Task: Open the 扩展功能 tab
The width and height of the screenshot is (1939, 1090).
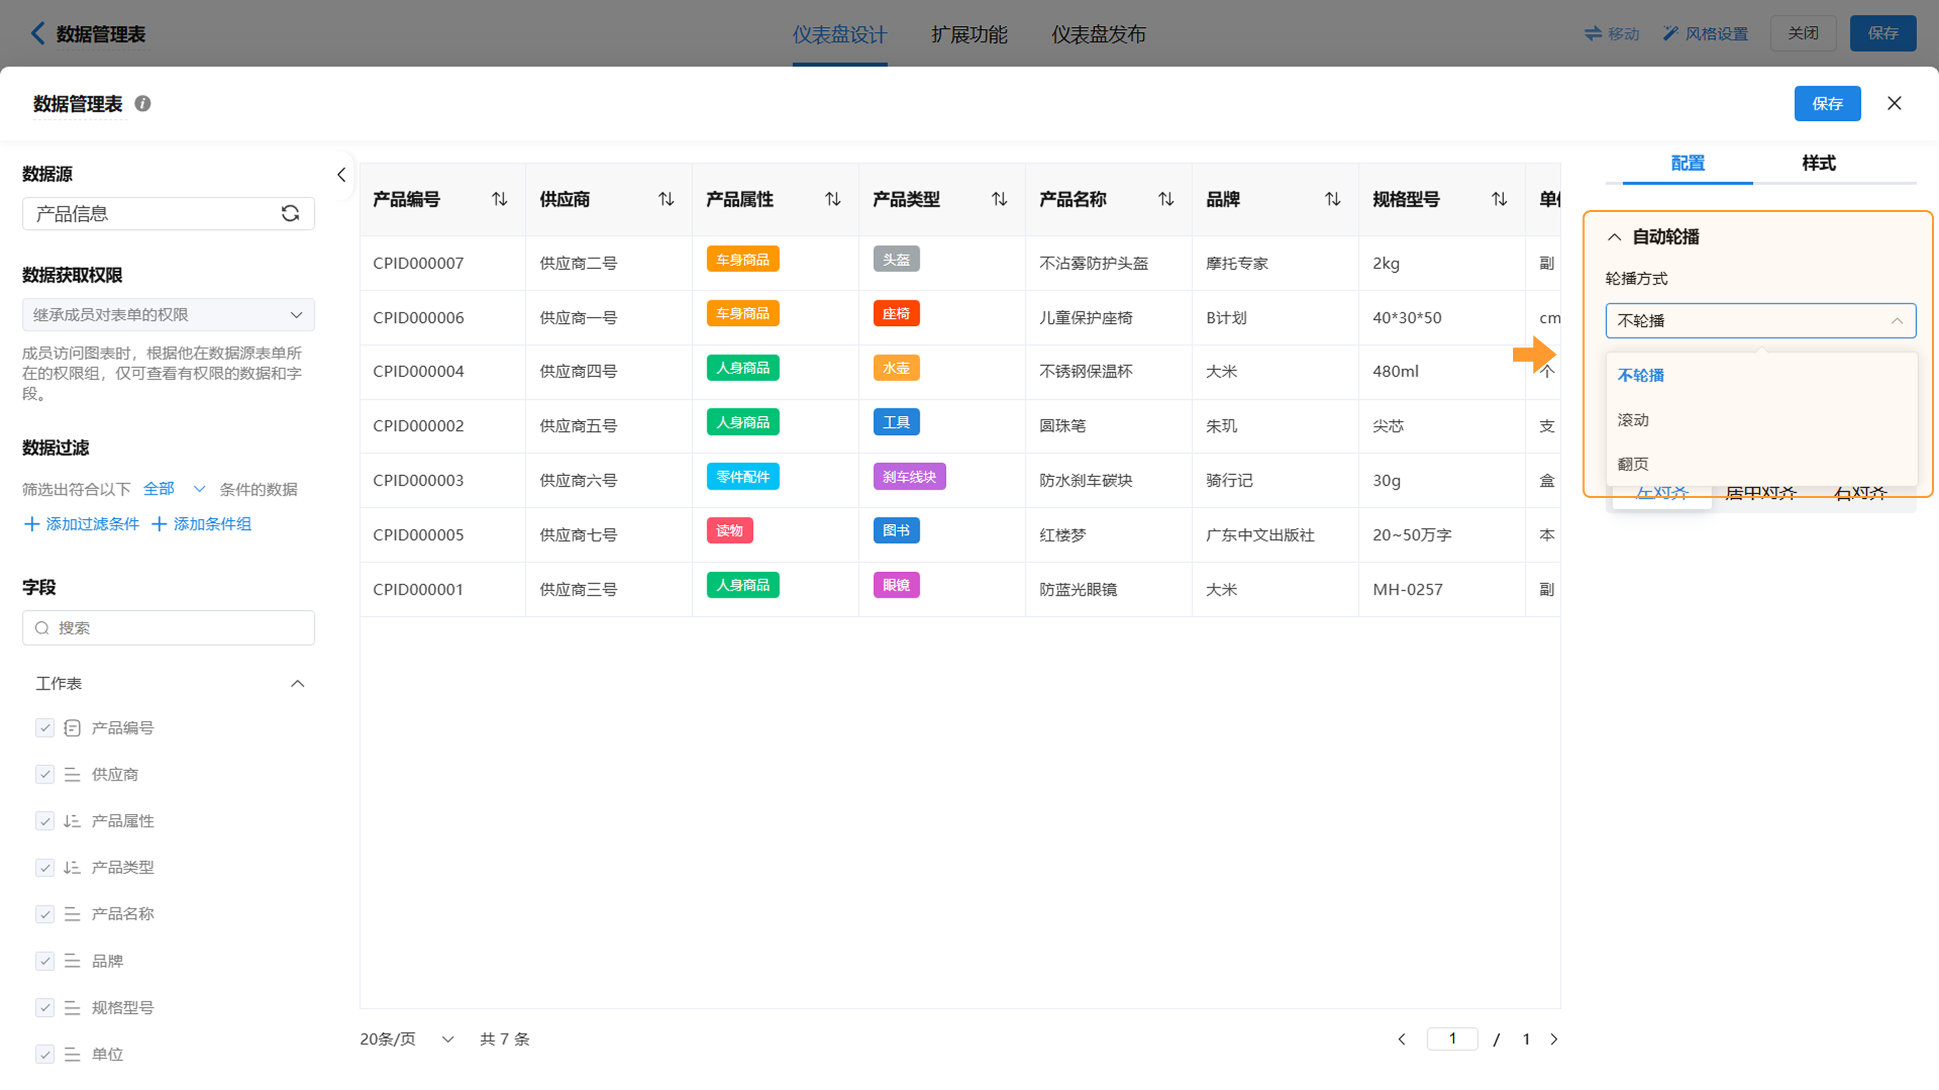Action: [x=969, y=35]
